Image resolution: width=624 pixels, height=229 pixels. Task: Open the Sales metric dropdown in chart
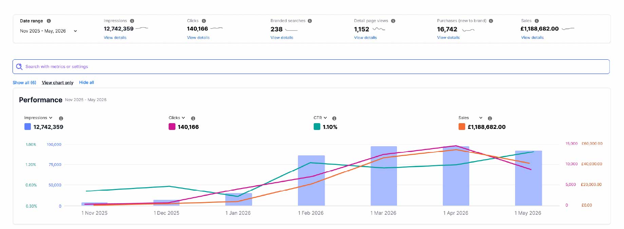coord(470,118)
